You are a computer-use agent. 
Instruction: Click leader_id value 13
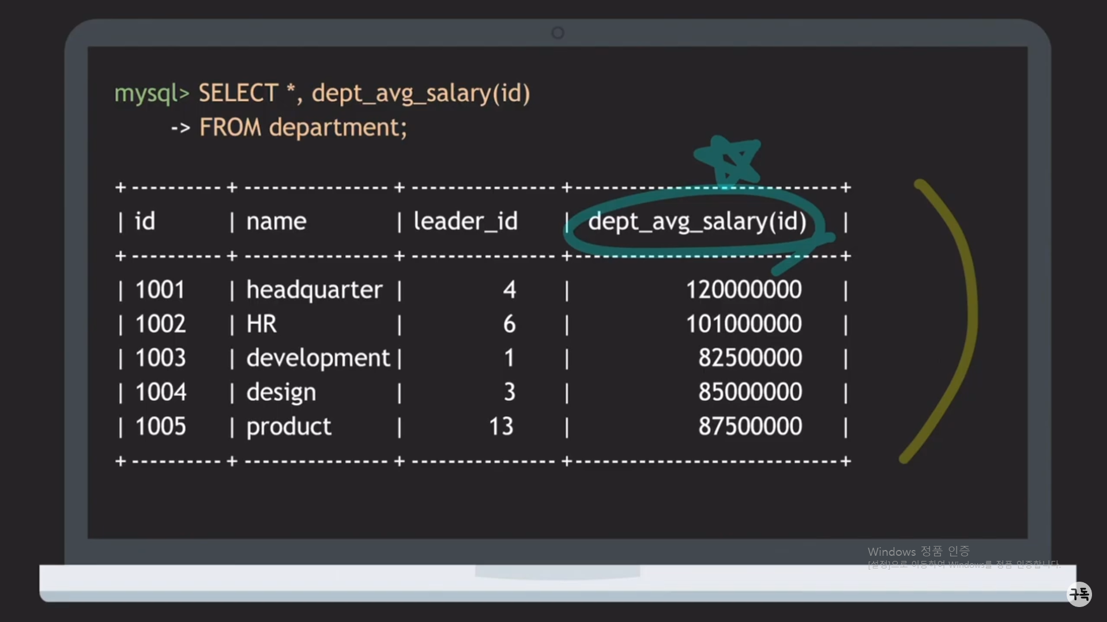pyautogui.click(x=500, y=427)
